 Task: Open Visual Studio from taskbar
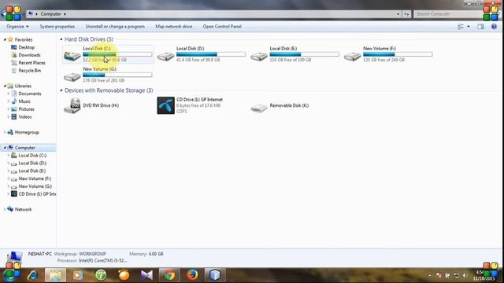pyautogui.click(x=146, y=275)
